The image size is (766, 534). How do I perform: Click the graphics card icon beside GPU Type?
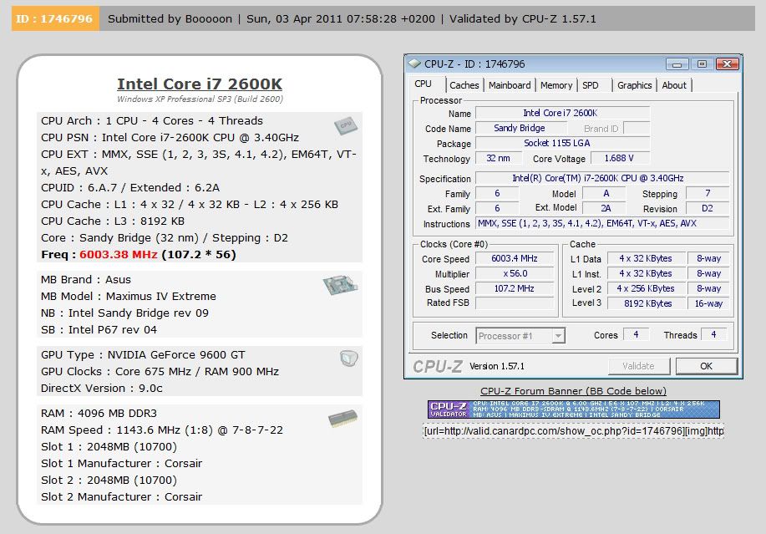click(349, 359)
